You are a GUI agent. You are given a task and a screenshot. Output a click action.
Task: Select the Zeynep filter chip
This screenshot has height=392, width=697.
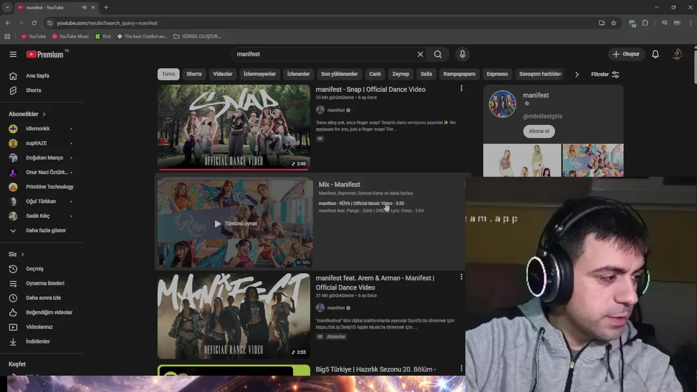tap(401, 74)
